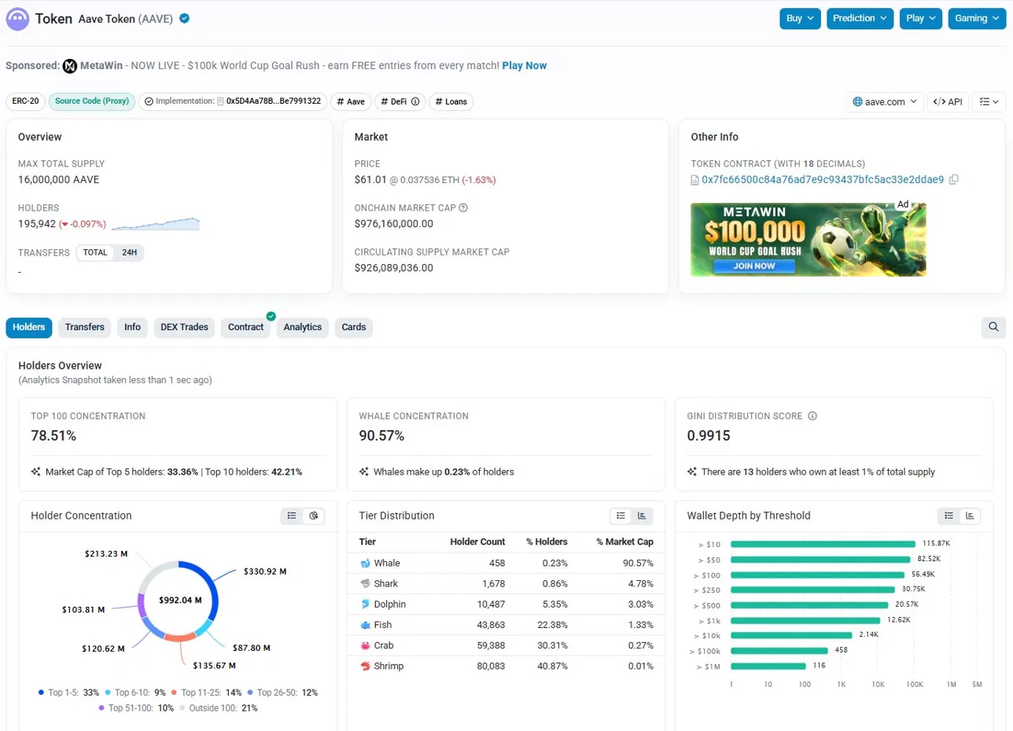
Task: Switch Tier Distribution to list view
Action: tap(621, 516)
